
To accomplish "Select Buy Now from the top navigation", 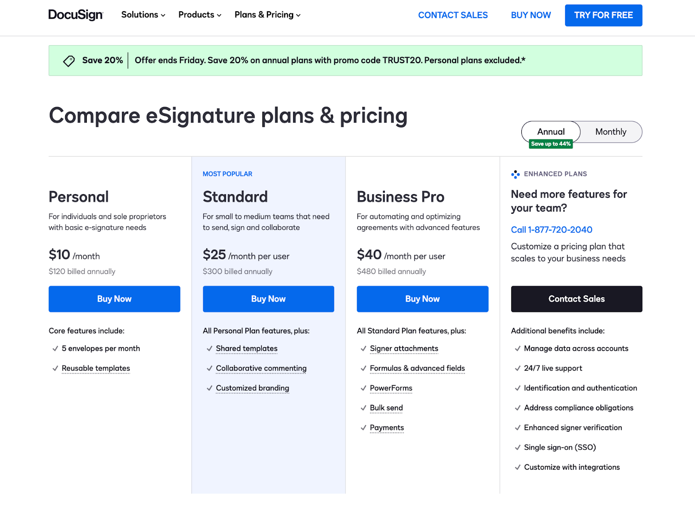I will [530, 15].
